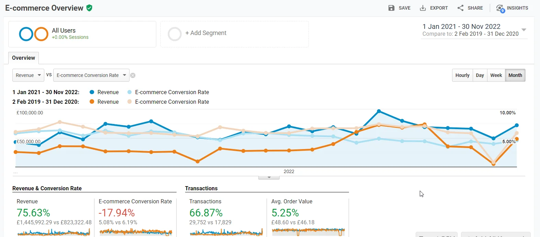The image size is (540, 237).
Task: Click the orange Revenue legend dot
Action: 92,102
